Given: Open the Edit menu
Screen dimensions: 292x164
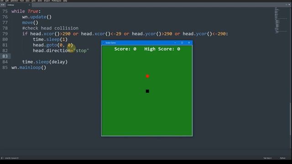Looking at the screenshot, I should coord(7,1).
